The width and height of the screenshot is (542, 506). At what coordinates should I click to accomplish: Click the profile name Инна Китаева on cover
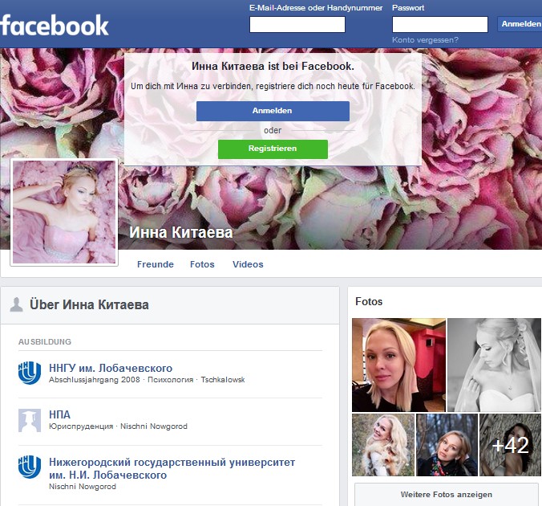tap(181, 232)
